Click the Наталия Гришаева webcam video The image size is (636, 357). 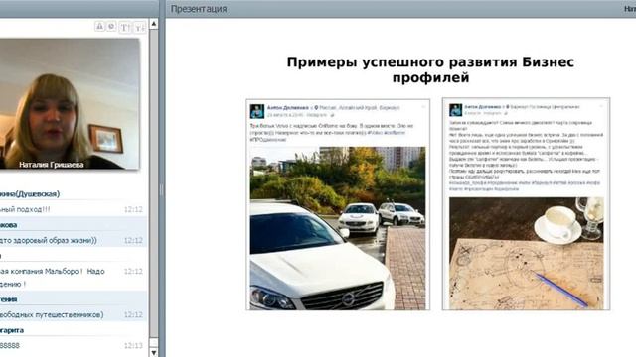point(70,103)
